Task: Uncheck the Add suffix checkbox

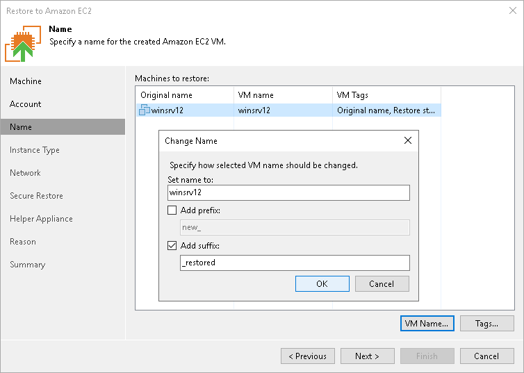Action: [172, 246]
